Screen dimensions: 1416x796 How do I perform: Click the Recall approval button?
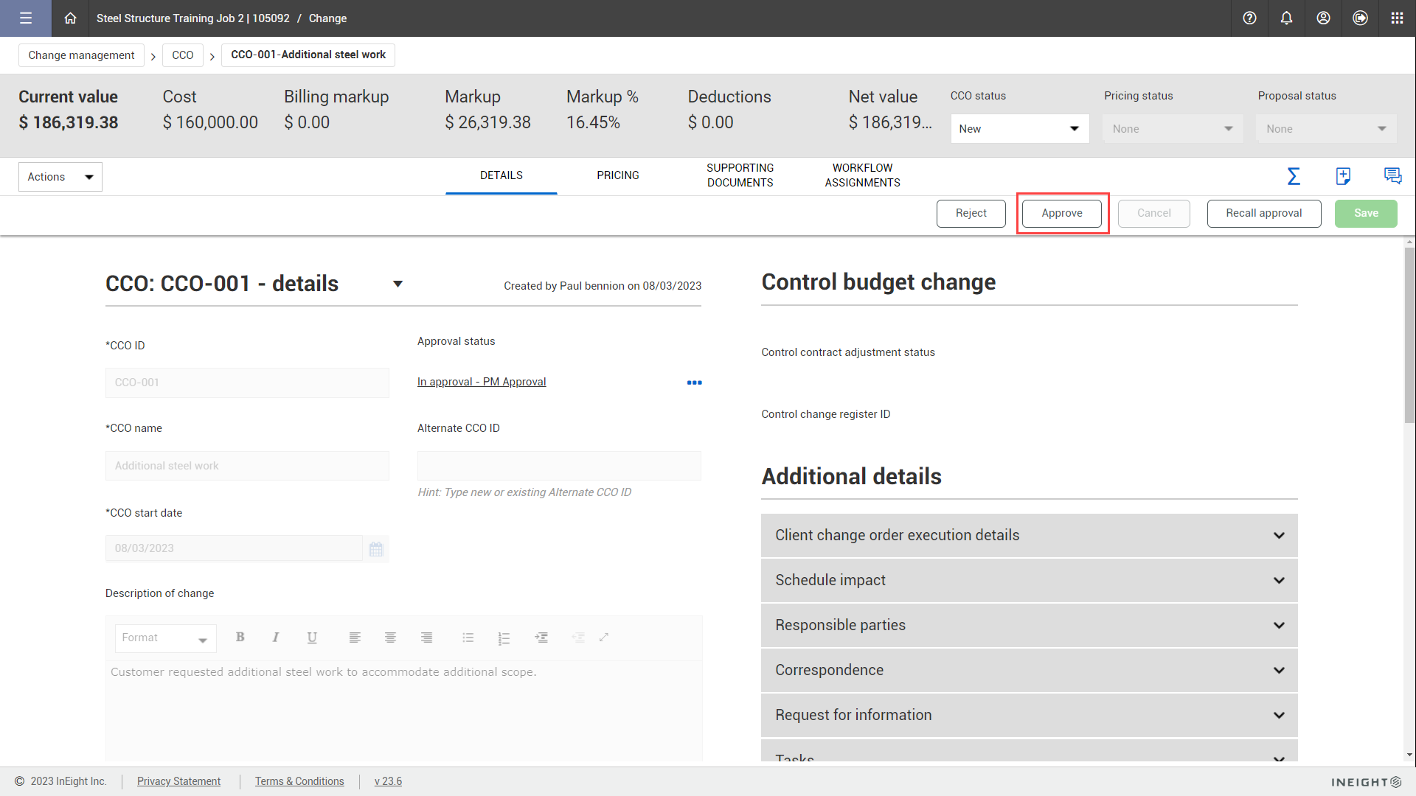[1263, 213]
